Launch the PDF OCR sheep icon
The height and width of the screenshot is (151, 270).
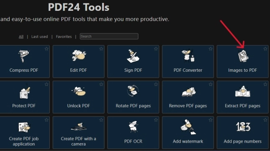(x=133, y=127)
